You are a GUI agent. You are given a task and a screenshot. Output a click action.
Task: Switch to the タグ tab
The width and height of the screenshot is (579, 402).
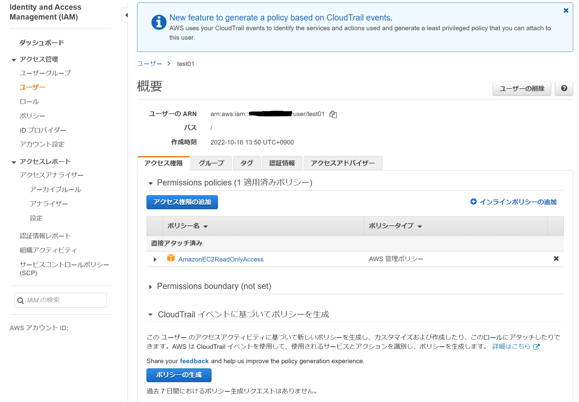click(247, 163)
